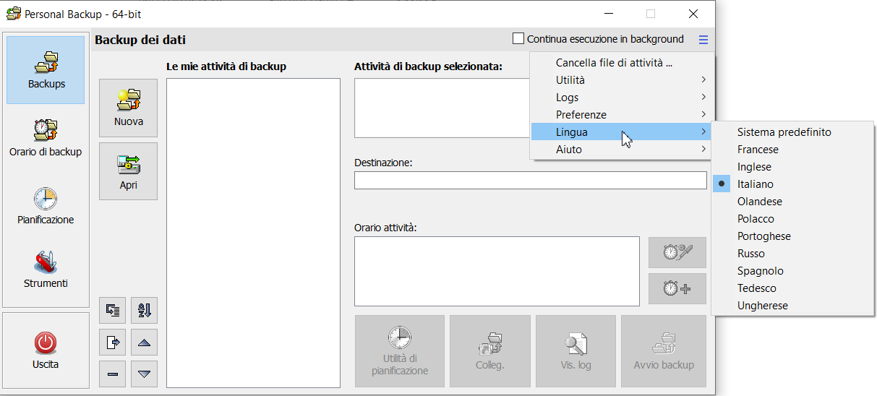Open the hamburger menu icon
This screenshot has height=396, width=877.
(703, 40)
